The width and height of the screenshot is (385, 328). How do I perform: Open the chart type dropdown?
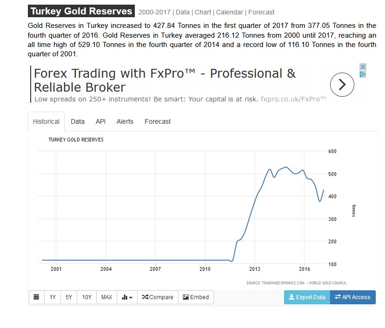[x=127, y=297]
